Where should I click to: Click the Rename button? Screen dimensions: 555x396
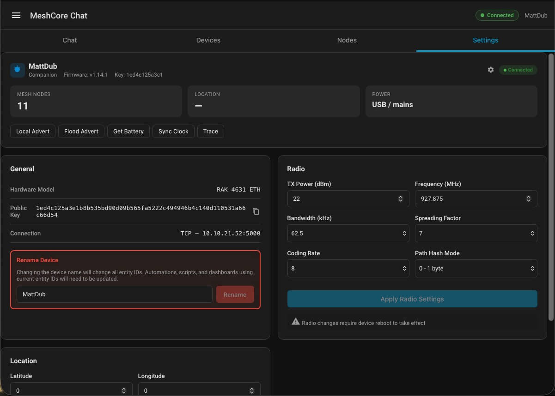tap(235, 294)
